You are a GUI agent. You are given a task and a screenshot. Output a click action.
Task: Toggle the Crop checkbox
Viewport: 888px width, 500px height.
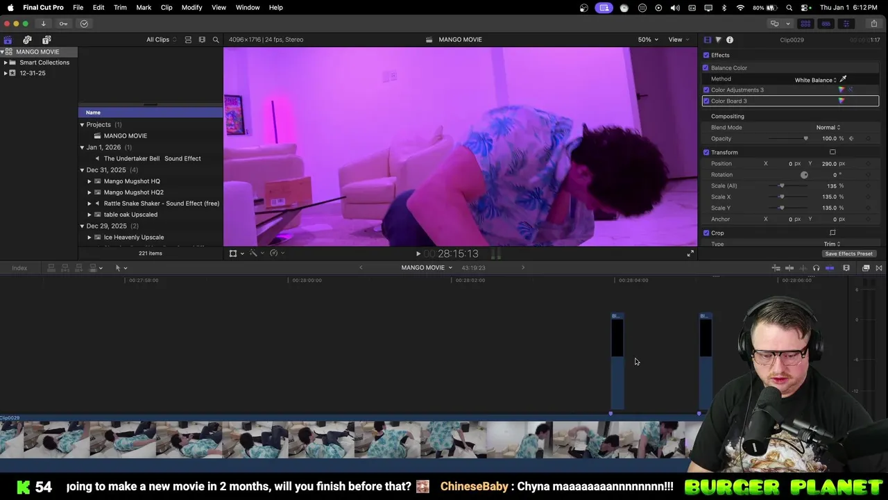(706, 233)
